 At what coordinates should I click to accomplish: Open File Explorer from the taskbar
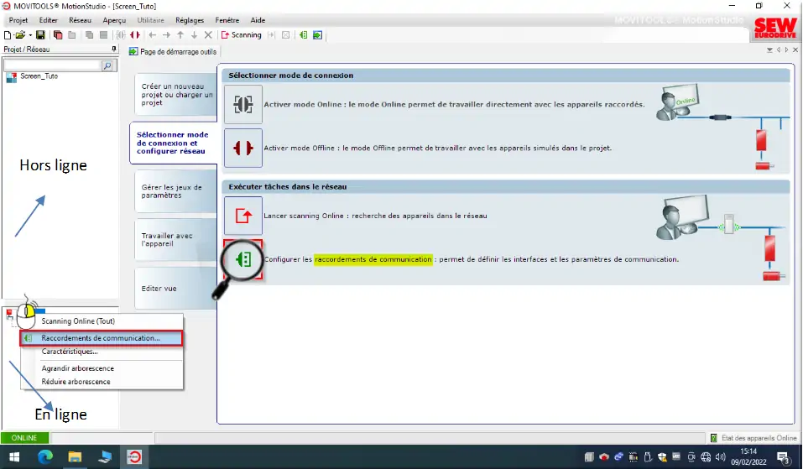tap(75, 456)
